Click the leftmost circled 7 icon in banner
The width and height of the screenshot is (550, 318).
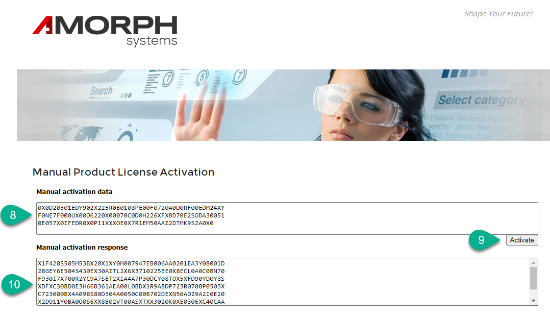[167, 80]
